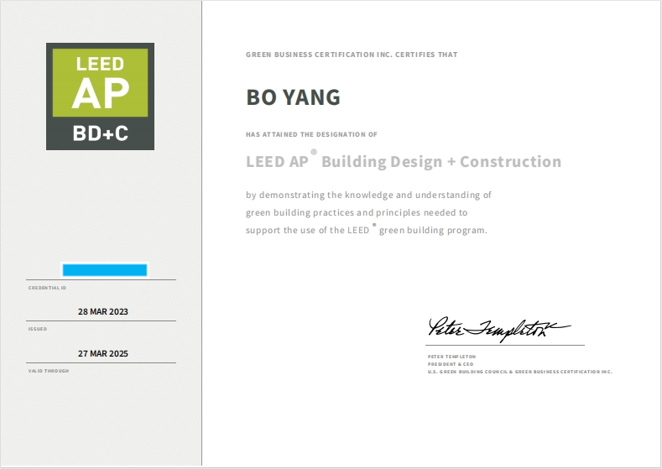
Task: Click the issued date '28 MAR 2023'
Action: (103, 311)
